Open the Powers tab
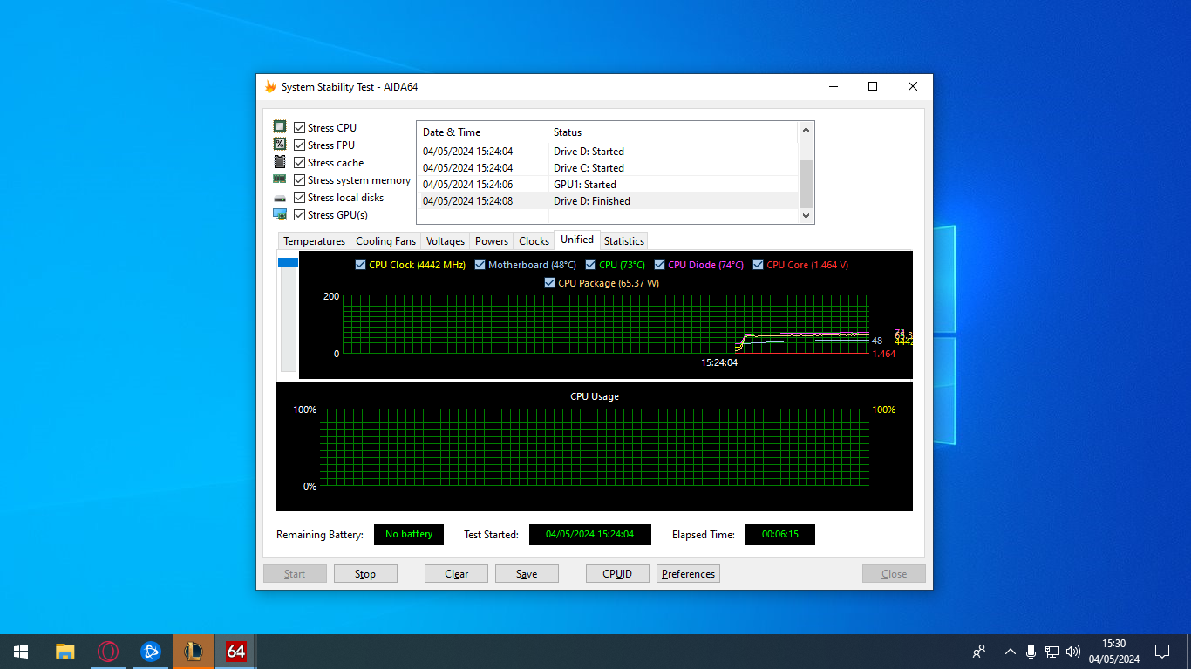The image size is (1191, 669). tap(492, 241)
